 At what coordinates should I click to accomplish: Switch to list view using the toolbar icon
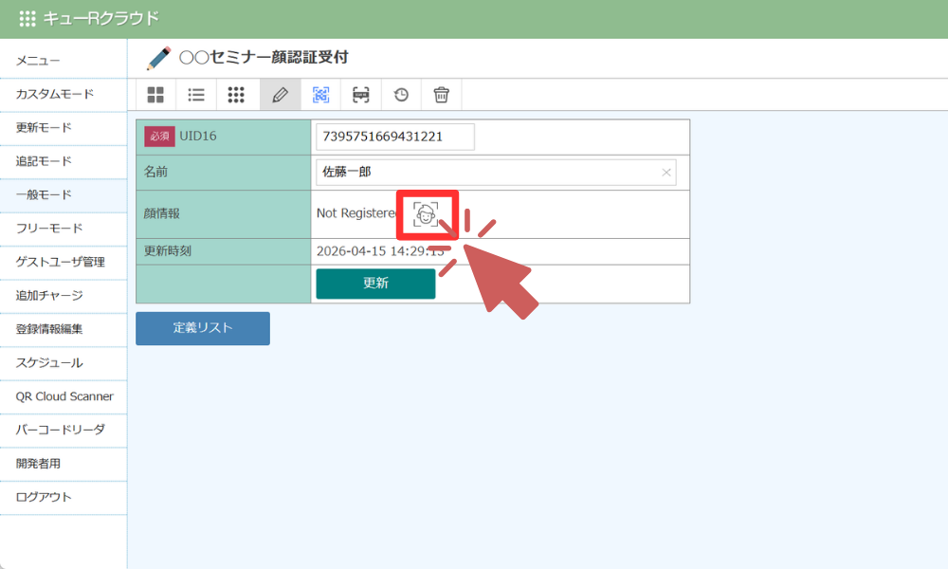point(196,95)
